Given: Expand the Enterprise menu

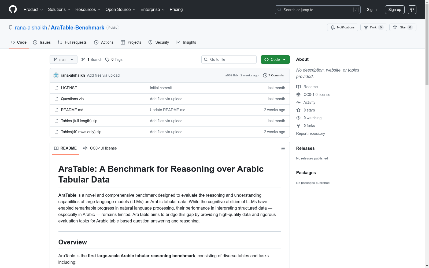Looking at the screenshot, I should coord(153,9).
